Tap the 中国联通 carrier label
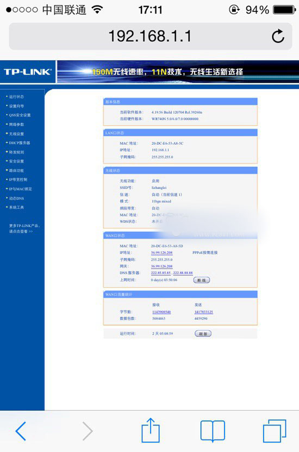Viewport: 299px width, 452px height. [x=64, y=10]
